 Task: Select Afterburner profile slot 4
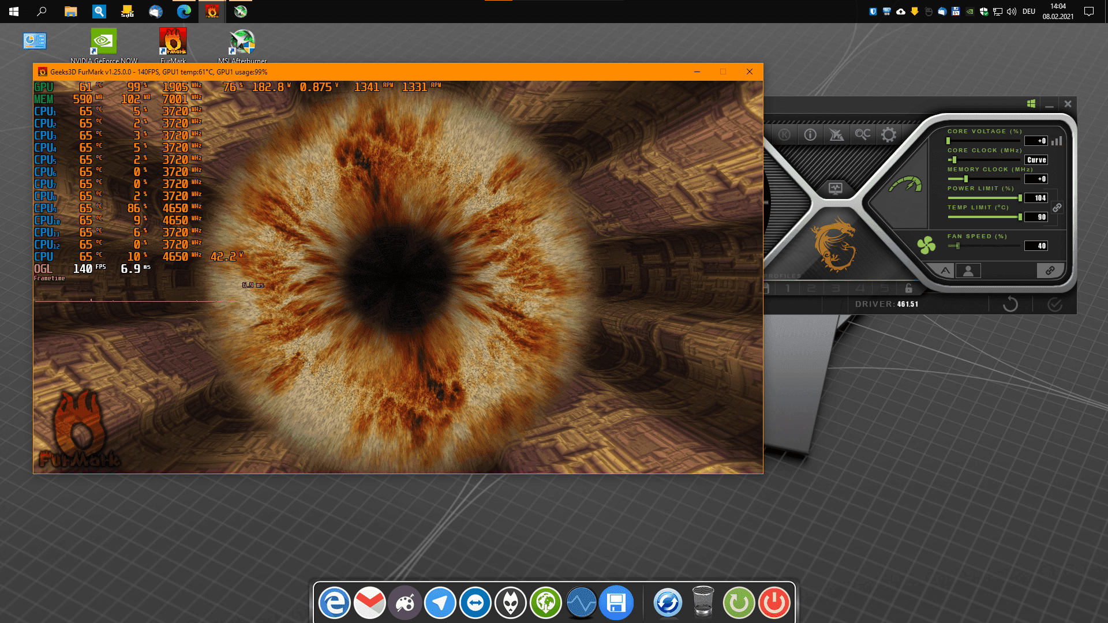click(x=860, y=288)
